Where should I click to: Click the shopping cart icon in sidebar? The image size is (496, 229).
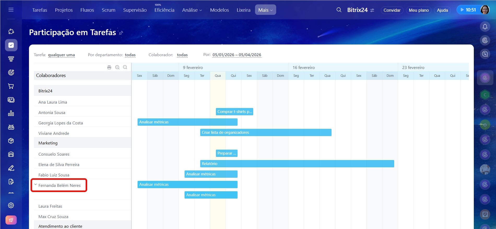click(x=11, y=86)
